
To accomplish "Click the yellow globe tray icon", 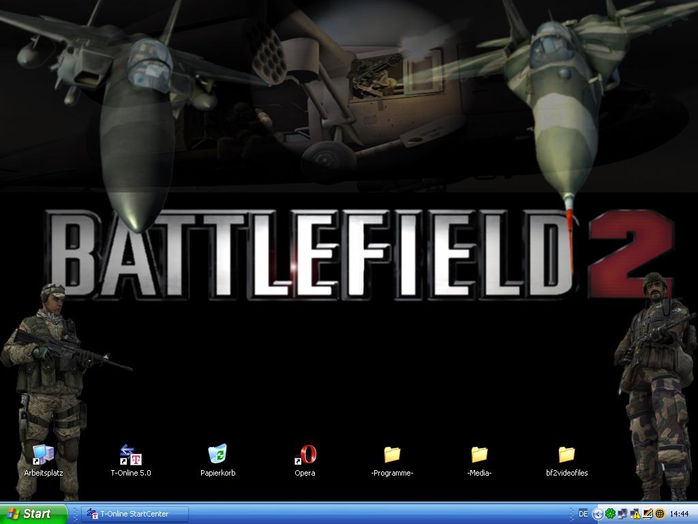I will point(660,514).
